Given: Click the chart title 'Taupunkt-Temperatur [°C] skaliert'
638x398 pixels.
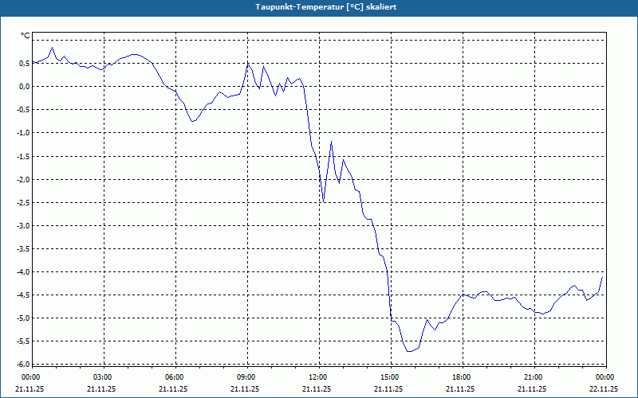Looking at the screenshot, I should (326, 7).
